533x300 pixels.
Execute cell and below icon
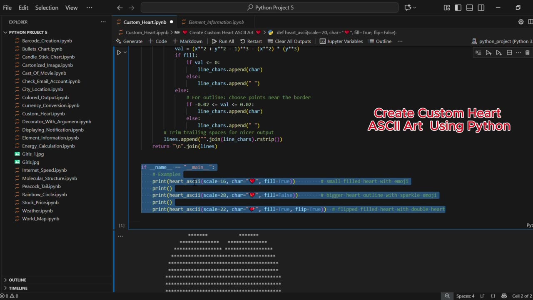499,52
